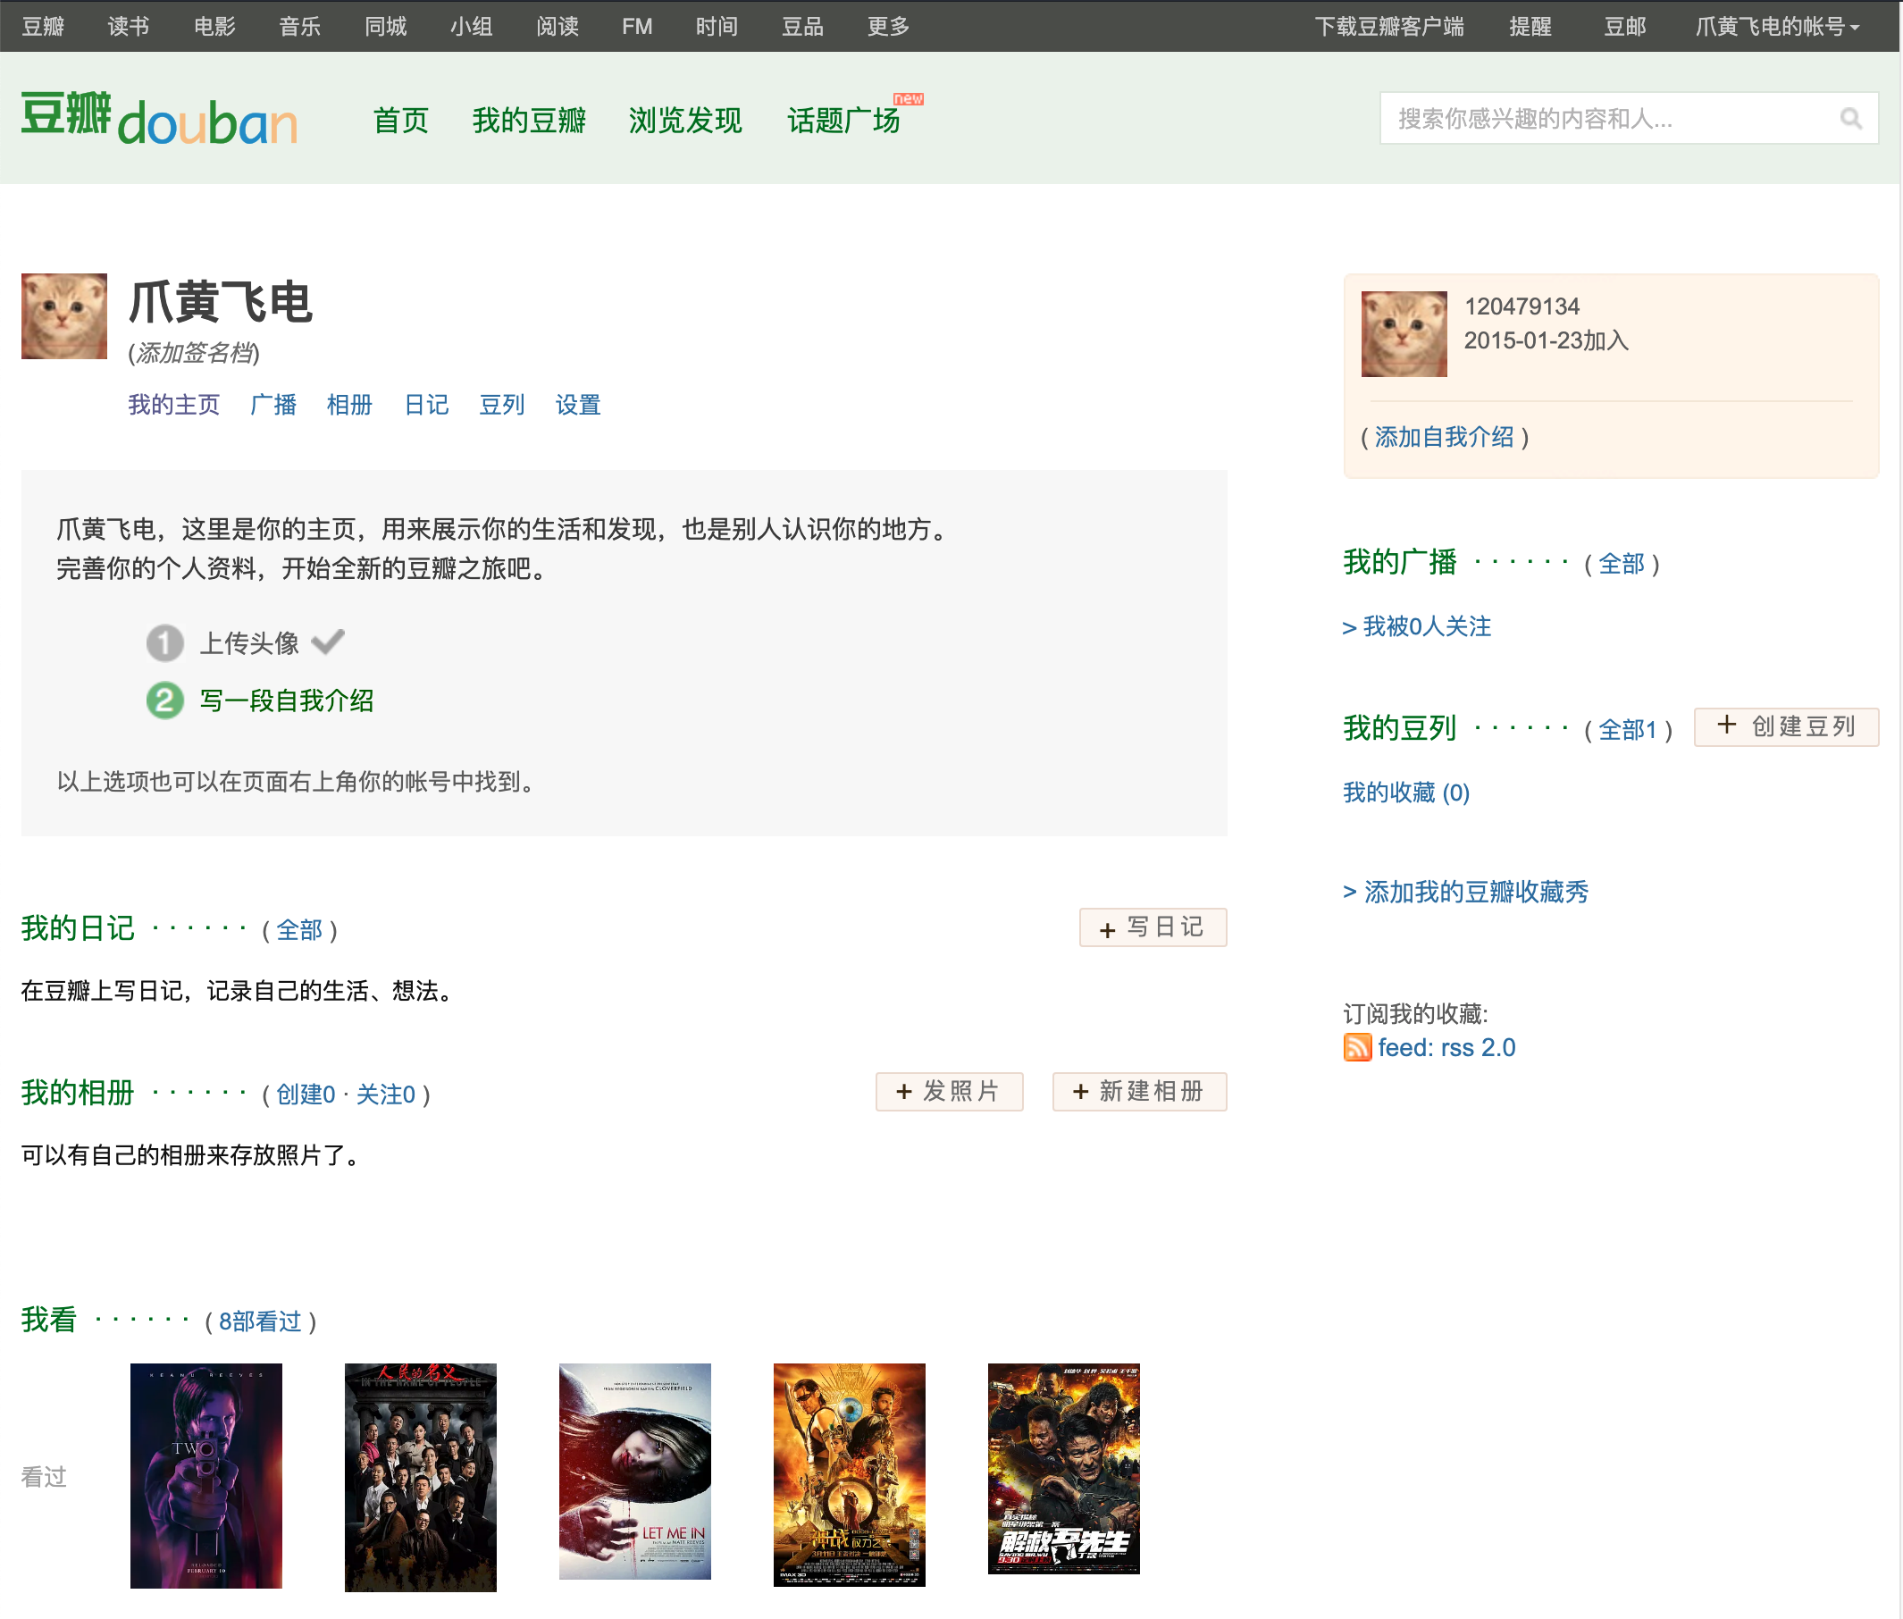Screen dimensions: 1903x1619
Task: Open the 添加自我介绍 link
Action: pyautogui.click(x=1446, y=438)
